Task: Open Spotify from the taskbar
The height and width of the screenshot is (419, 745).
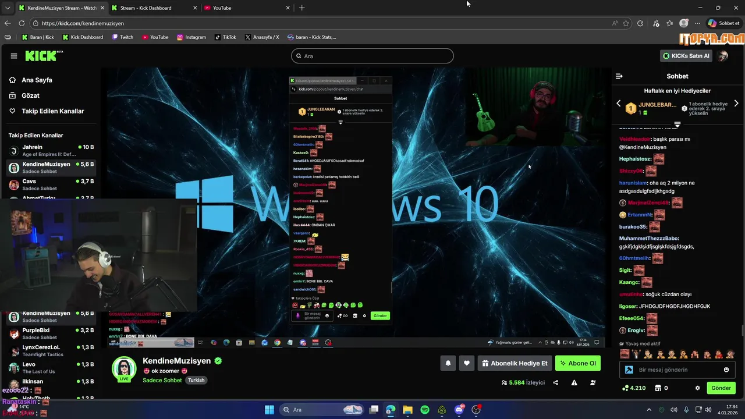Action: pos(425,410)
